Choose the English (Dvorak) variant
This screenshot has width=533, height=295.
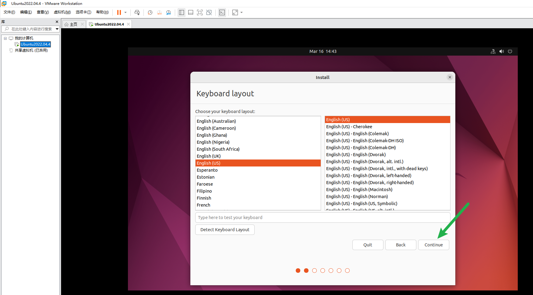pyautogui.click(x=387, y=155)
